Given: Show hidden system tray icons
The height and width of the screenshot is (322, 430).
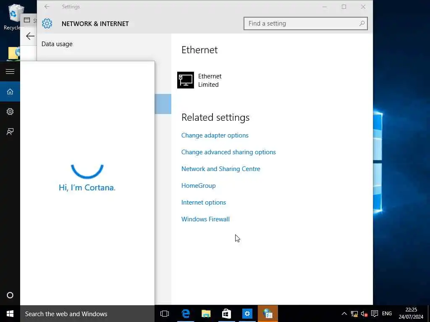Looking at the screenshot, I should tap(344, 314).
